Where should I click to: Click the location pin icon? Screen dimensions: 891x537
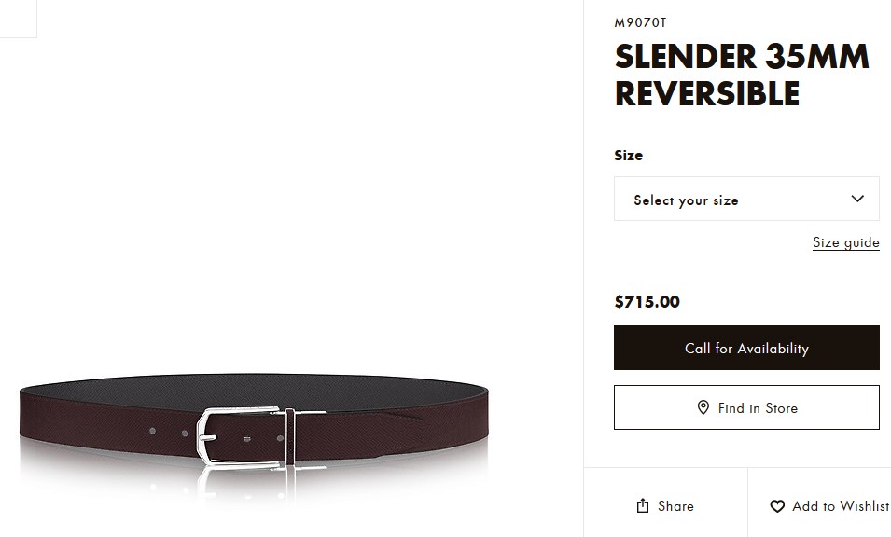(703, 407)
